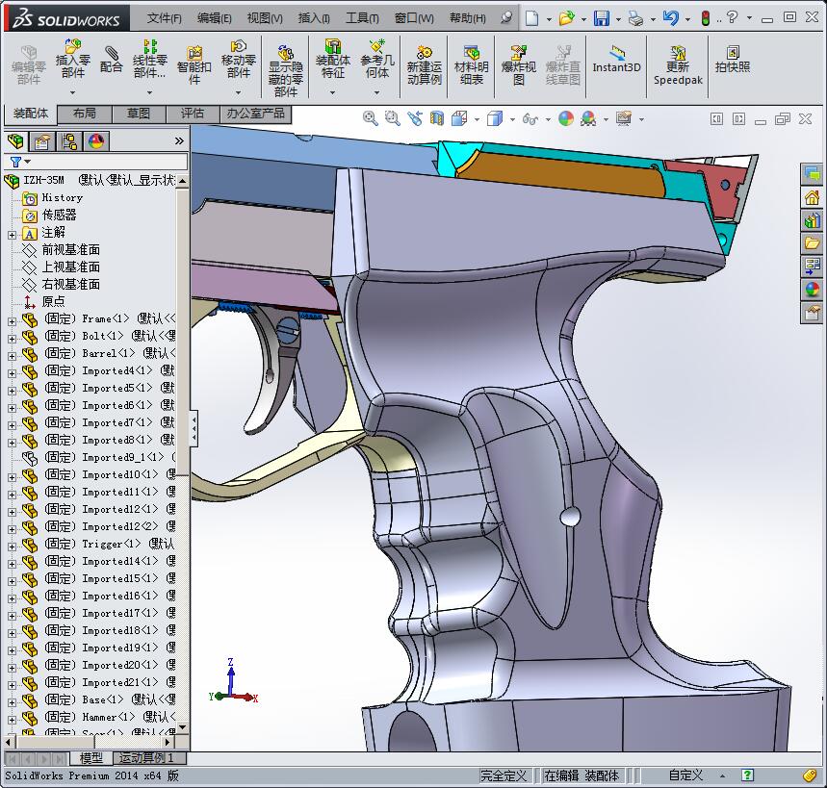
Task: Open the Bill of Materials (材料明细表) tool
Action: click(471, 60)
